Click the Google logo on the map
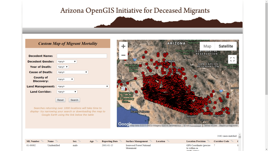The width and height of the screenshot is (268, 151). click(x=125, y=124)
